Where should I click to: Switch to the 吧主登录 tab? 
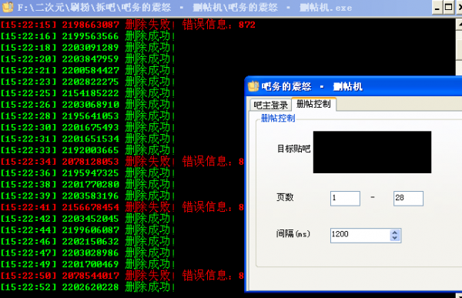click(270, 105)
